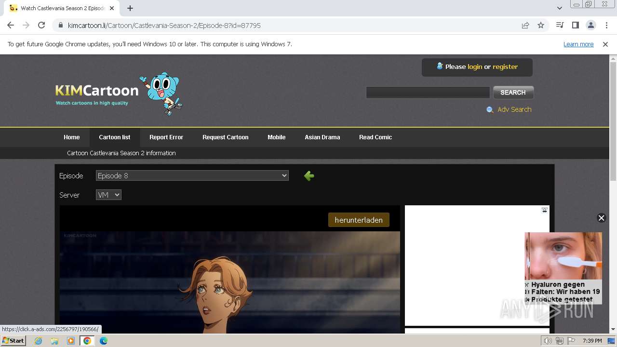Open the tab search chevron in the title bar
This screenshot has width=617, height=347.
pos(559,8)
